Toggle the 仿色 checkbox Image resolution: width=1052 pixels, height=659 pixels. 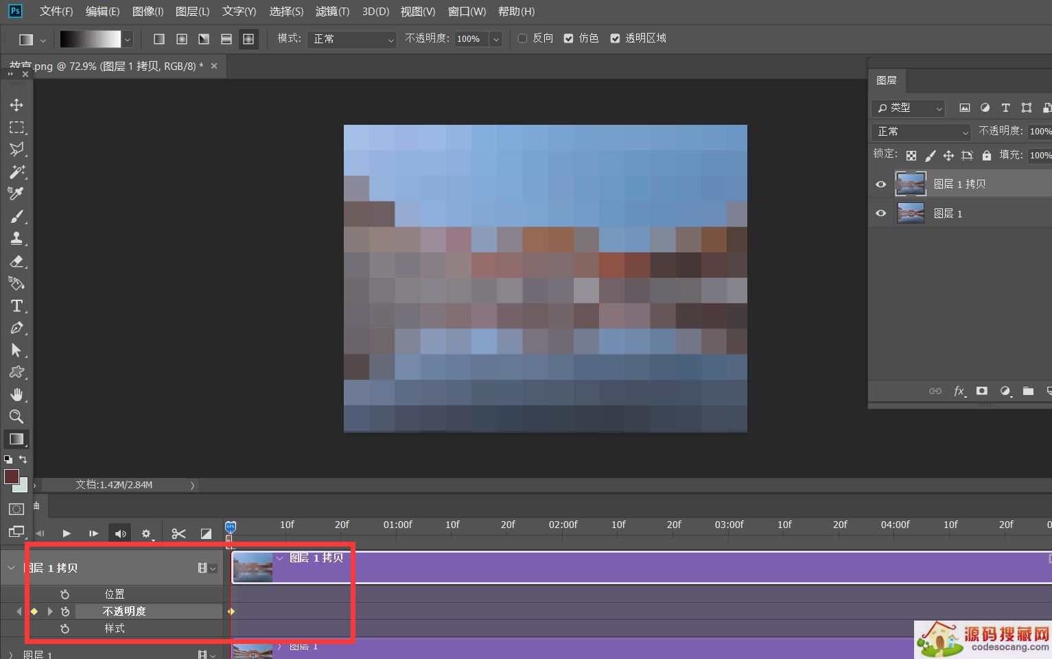(x=568, y=38)
